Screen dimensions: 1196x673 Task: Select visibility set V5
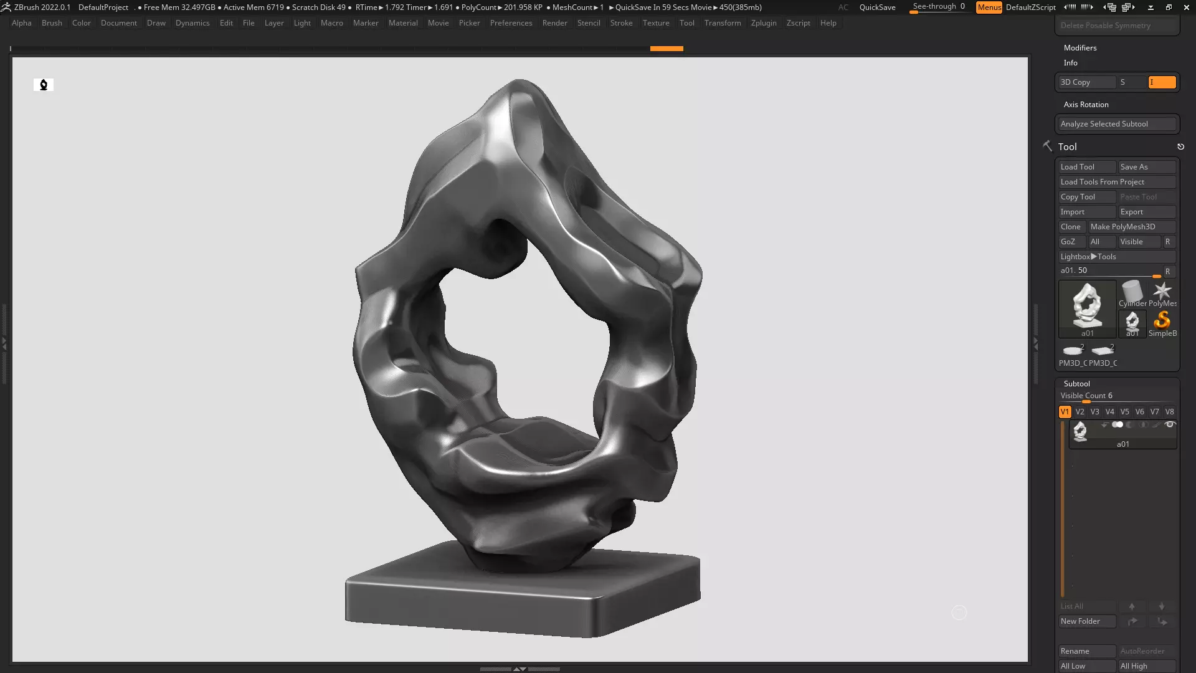click(1124, 412)
